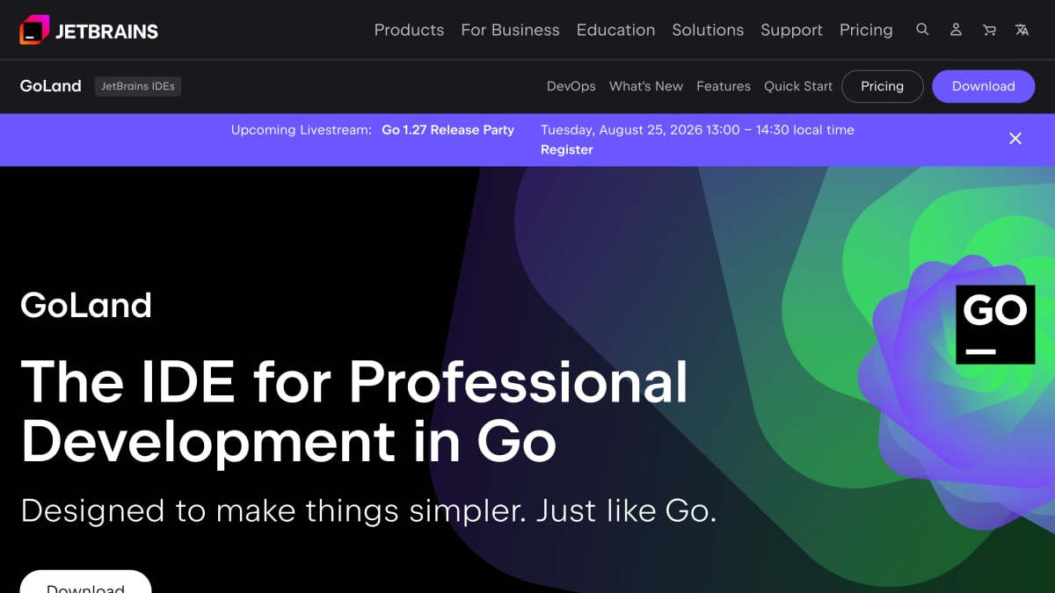Screen dimensions: 1055x593
Task: Click the purple Download button
Action: 983,86
